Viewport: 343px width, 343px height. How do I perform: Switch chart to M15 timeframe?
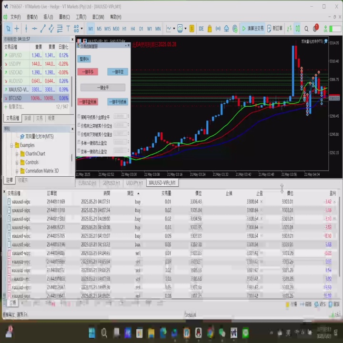[108, 29]
